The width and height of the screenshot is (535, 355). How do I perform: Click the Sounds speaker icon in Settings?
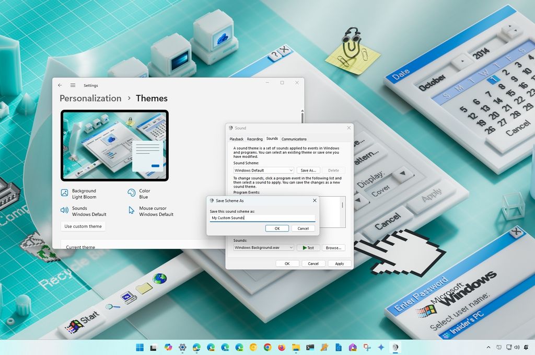pyautogui.click(x=65, y=211)
